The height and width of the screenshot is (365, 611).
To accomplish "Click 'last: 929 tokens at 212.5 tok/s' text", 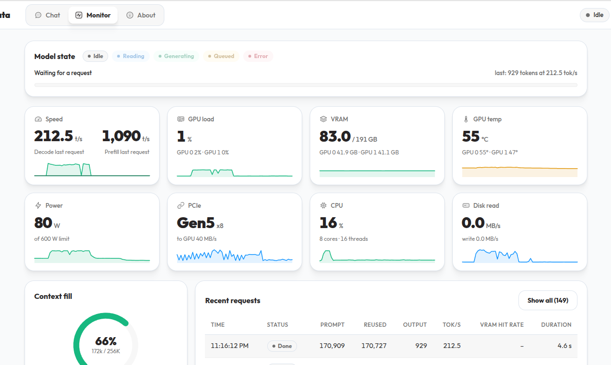I will [x=536, y=73].
